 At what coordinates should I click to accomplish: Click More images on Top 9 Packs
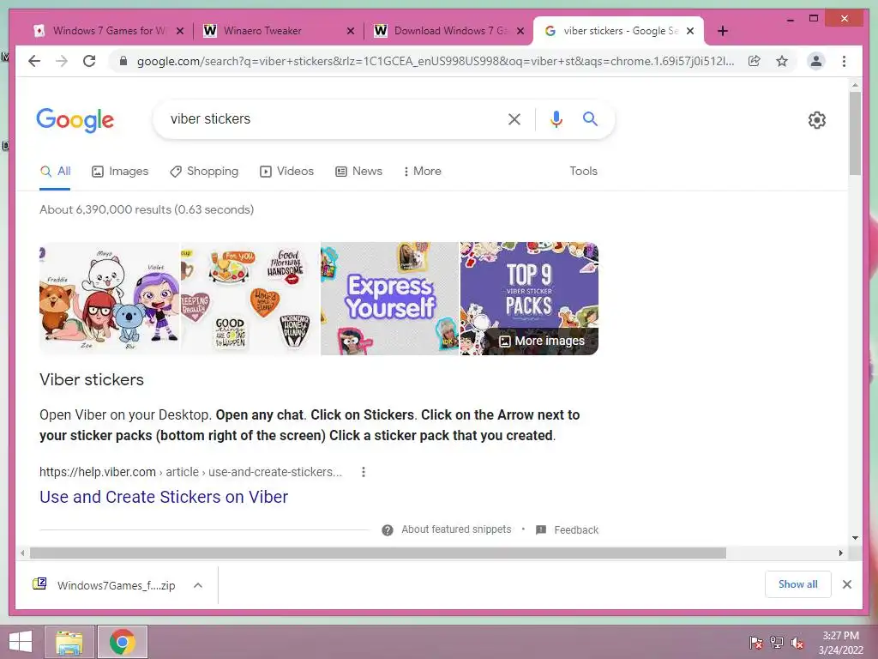[x=542, y=342]
